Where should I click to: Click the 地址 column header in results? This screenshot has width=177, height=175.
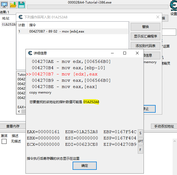click(x=6, y=18)
